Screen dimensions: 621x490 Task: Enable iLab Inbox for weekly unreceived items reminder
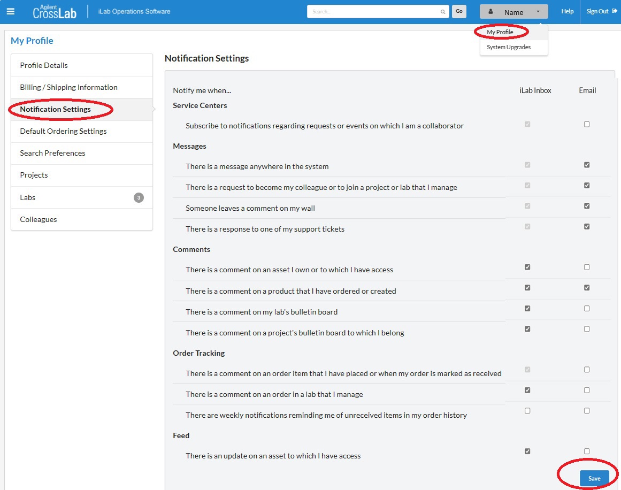tap(527, 411)
